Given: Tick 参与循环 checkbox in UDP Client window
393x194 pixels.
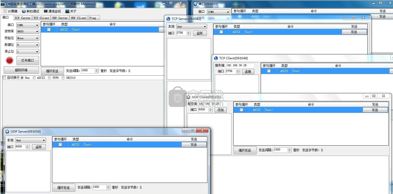Looking at the screenshot, I should coord(241,110).
